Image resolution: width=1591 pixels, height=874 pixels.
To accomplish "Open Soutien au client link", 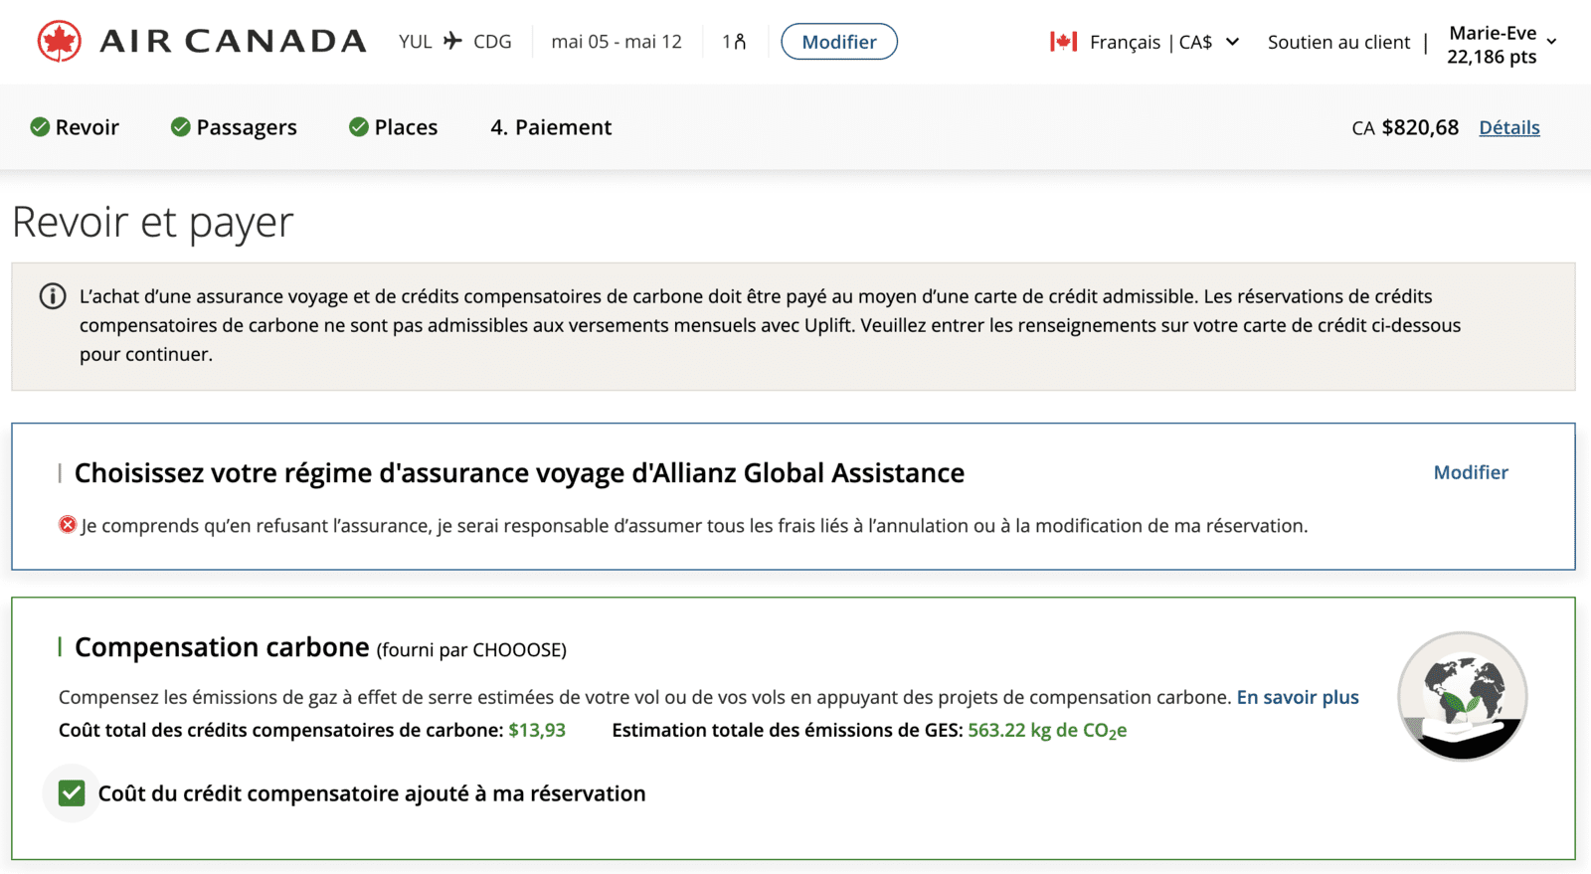I will (x=1338, y=42).
